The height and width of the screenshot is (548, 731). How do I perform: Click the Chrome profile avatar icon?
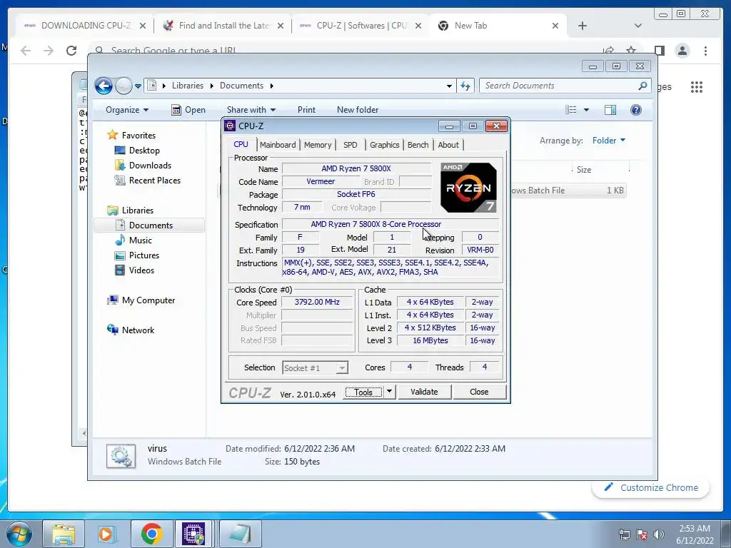[x=682, y=51]
